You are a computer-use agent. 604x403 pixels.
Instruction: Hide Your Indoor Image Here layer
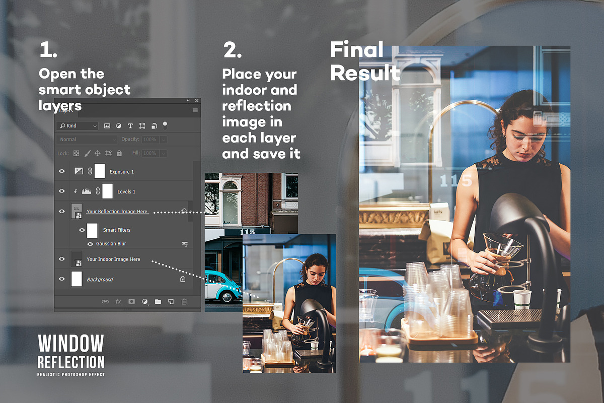click(62, 259)
